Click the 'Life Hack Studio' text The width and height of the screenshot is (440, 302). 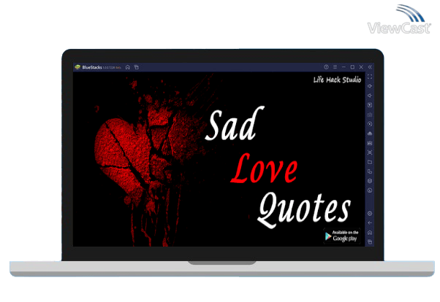[337, 80]
